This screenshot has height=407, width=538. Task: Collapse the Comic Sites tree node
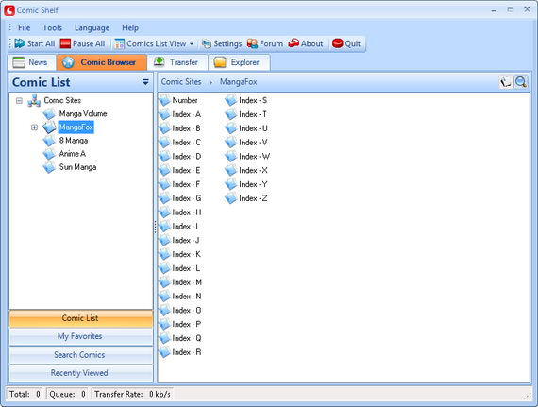[x=19, y=100]
